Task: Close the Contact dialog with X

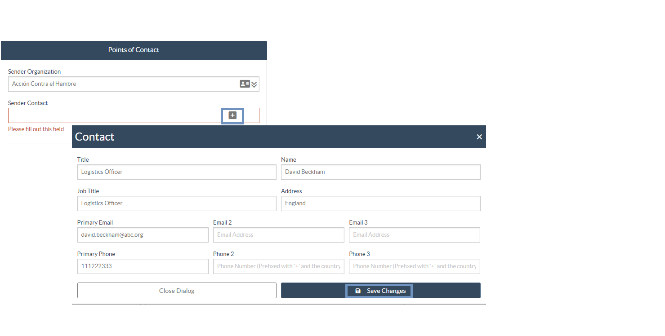Action: point(479,137)
